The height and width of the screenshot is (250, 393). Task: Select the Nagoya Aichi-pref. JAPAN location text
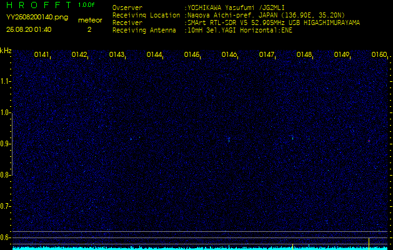(x=266, y=15)
